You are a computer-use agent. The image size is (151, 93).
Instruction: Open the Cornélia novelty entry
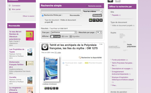(x=13, y=77)
